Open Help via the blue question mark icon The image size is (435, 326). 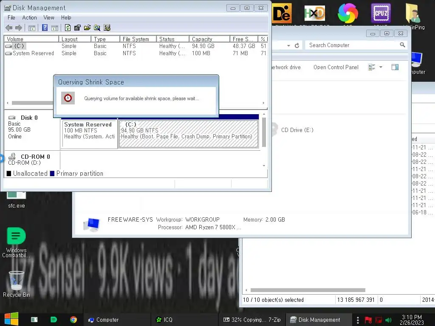(x=45, y=28)
